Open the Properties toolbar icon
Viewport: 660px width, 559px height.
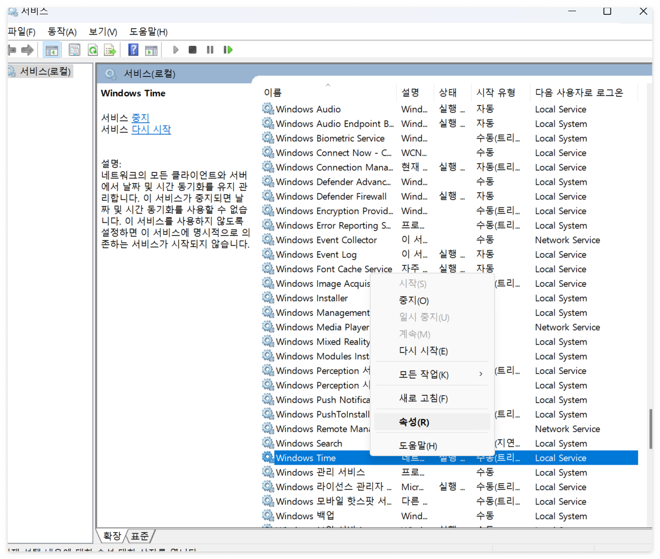(74, 50)
